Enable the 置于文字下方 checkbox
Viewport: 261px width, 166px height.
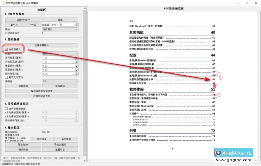tap(6, 77)
